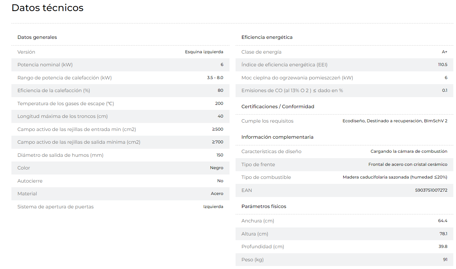Click 'Sistema de apertura de puertas' label

pos(56,207)
